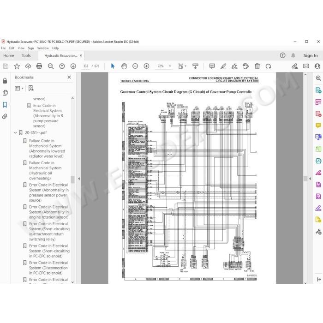
Task: Open bookmark Hydraulic oil overheating
Action: click(x=45, y=170)
